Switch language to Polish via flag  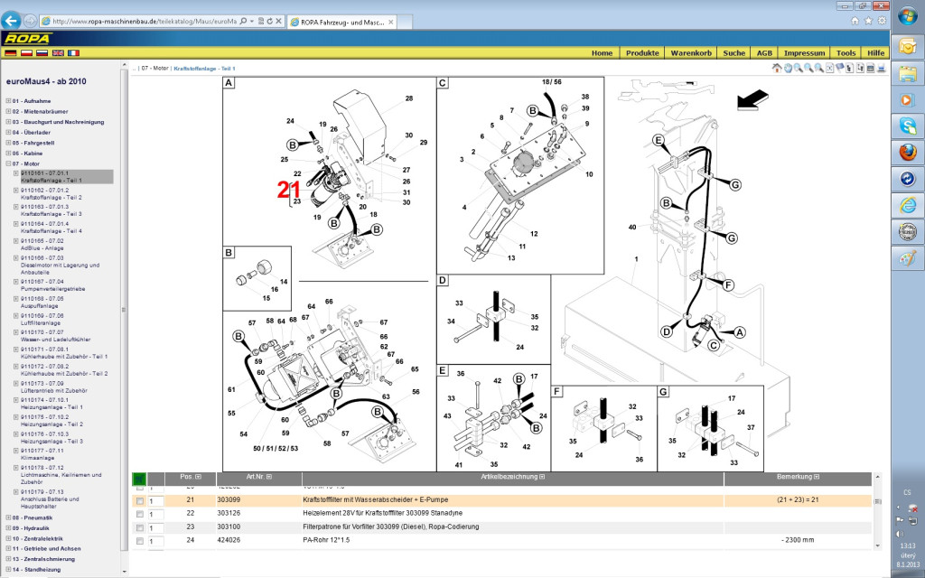tap(26, 53)
